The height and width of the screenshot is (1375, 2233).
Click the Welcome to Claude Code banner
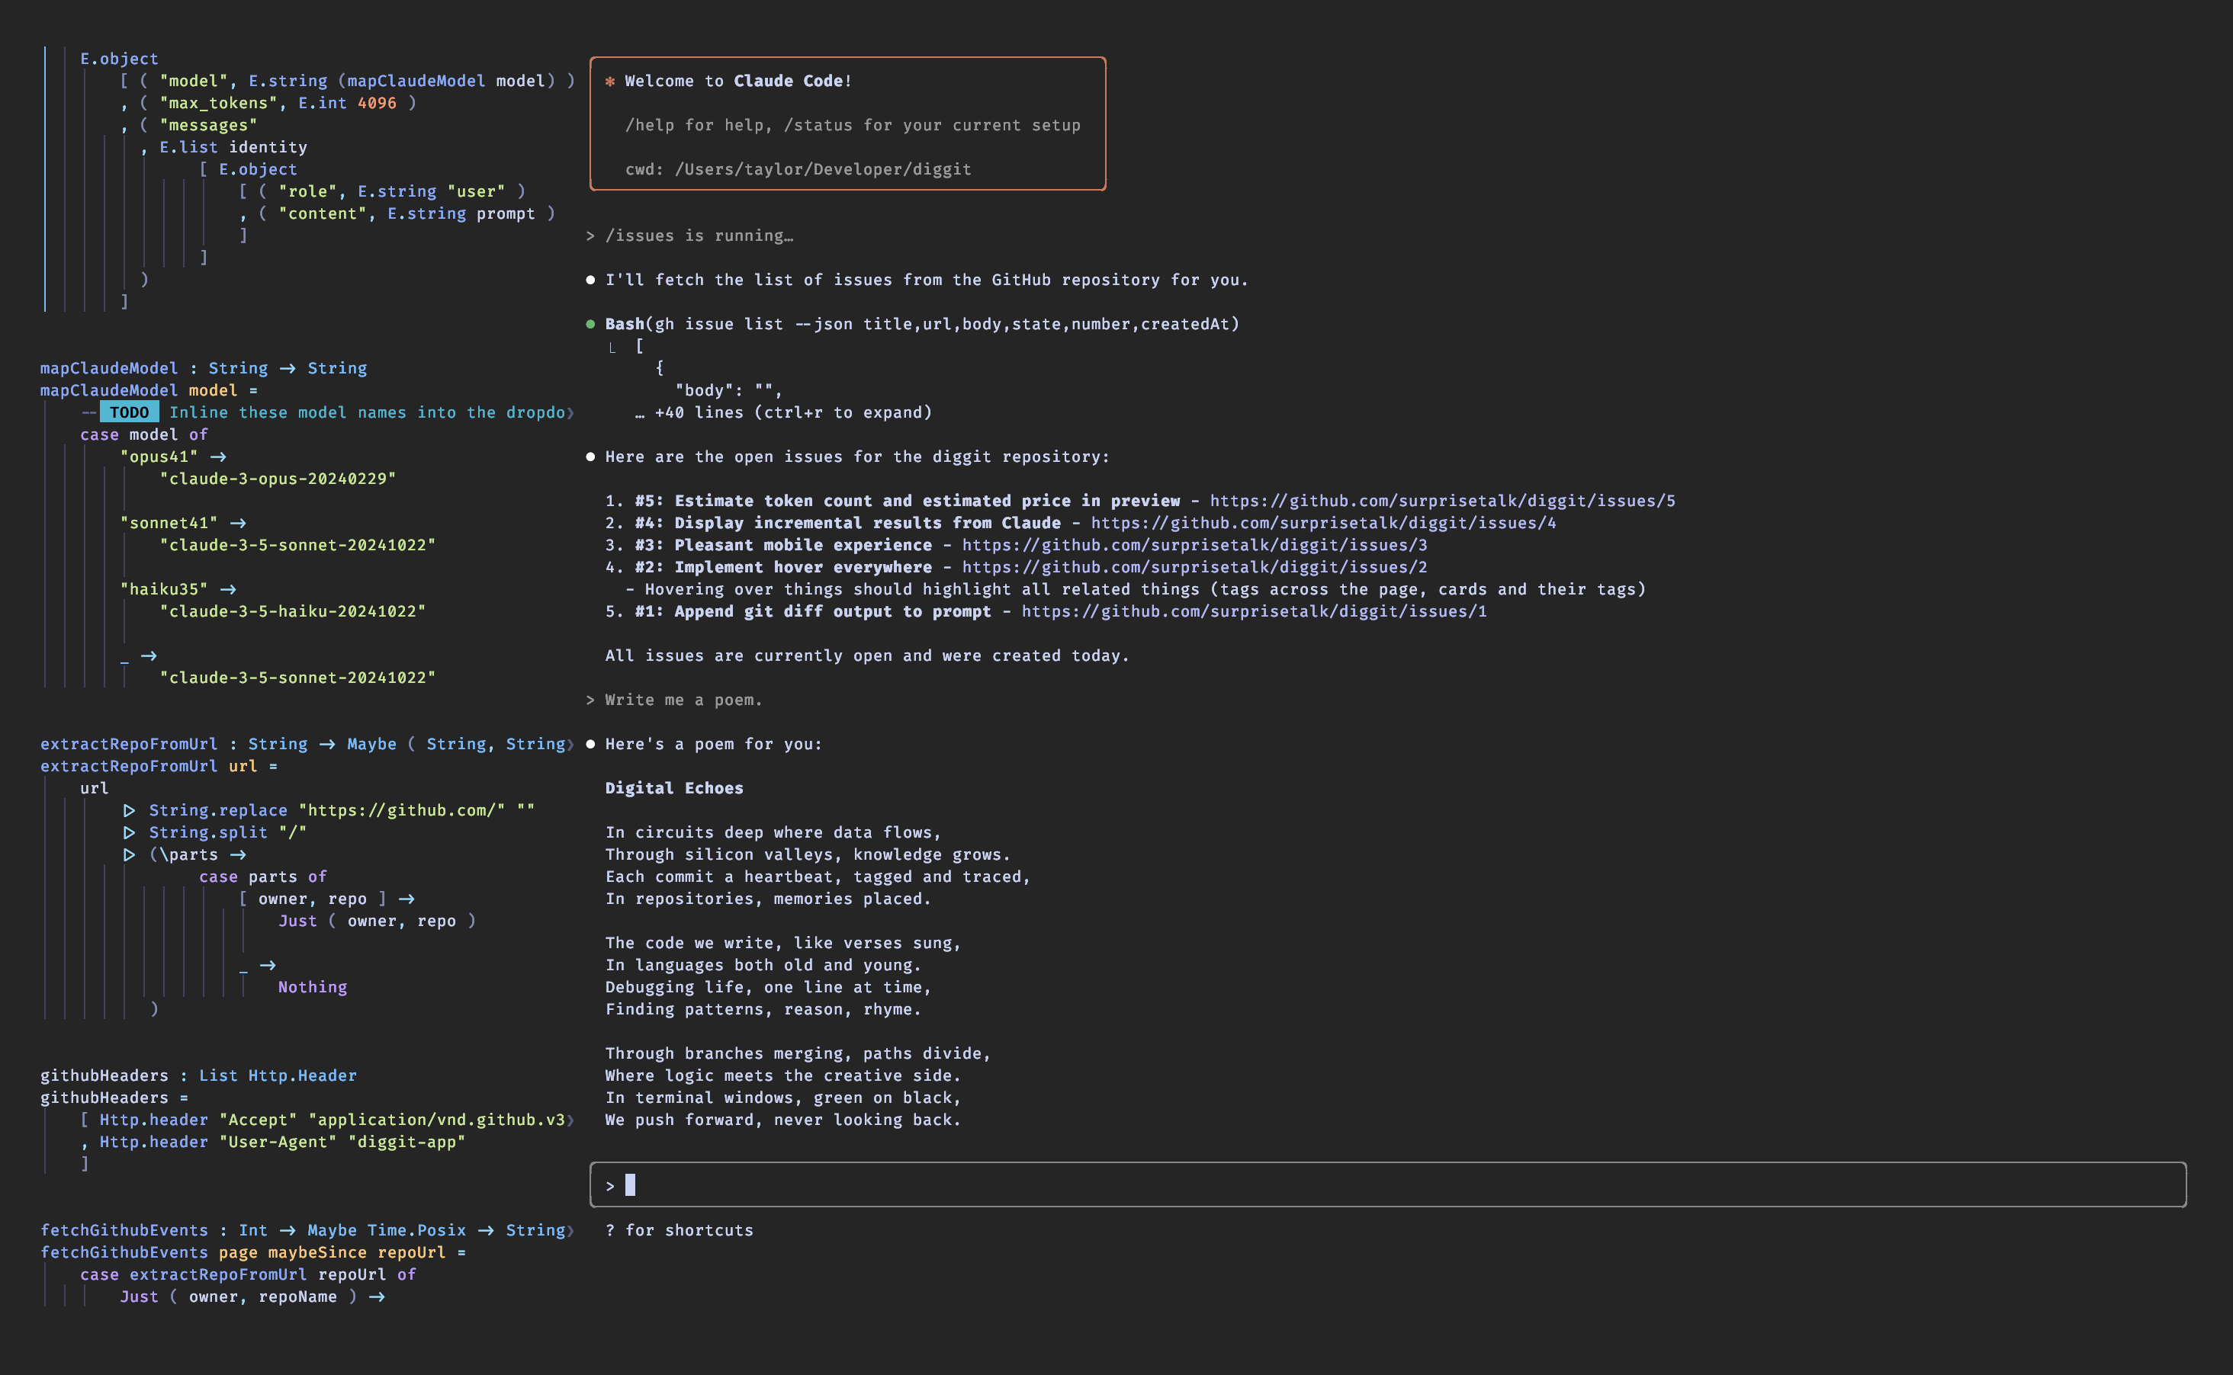(x=847, y=123)
